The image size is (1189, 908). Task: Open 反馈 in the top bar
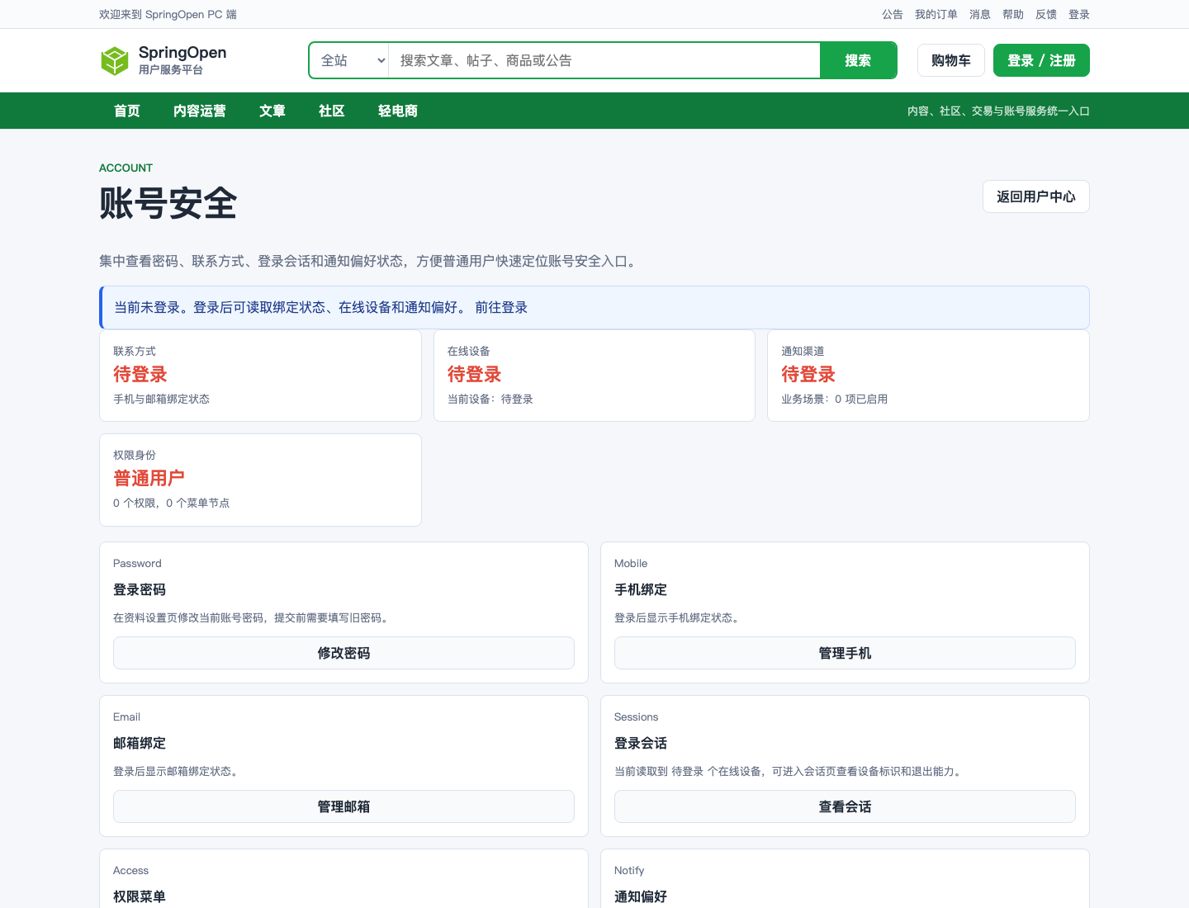[1046, 14]
